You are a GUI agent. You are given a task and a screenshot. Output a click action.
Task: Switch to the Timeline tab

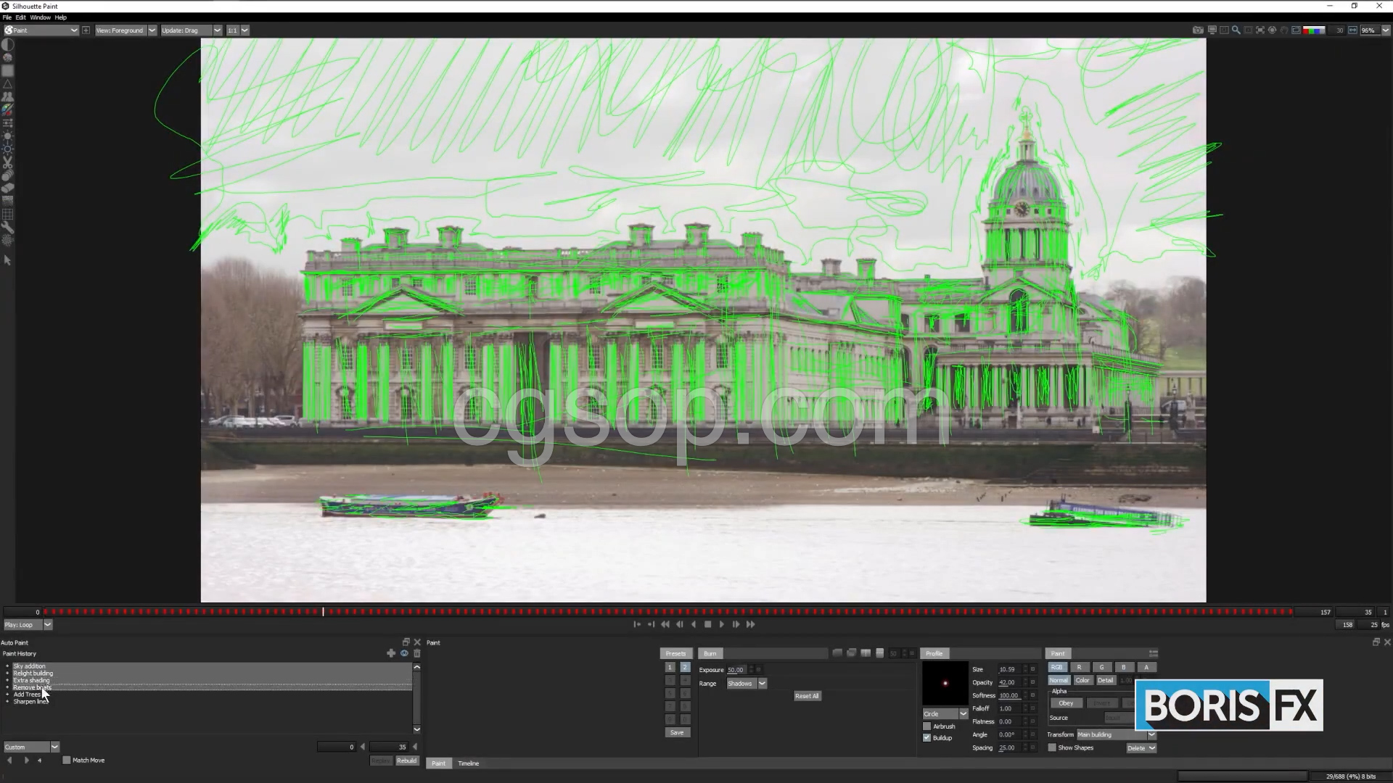[x=468, y=763]
